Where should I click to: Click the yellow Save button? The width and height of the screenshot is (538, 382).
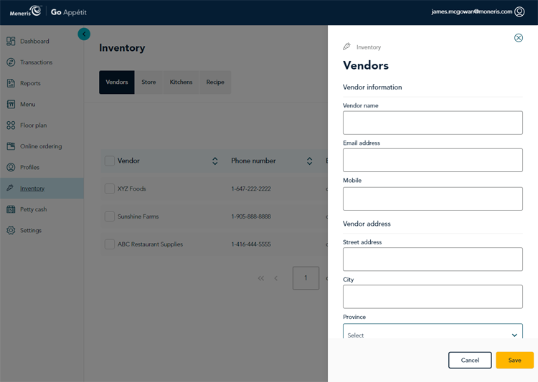[x=514, y=360]
